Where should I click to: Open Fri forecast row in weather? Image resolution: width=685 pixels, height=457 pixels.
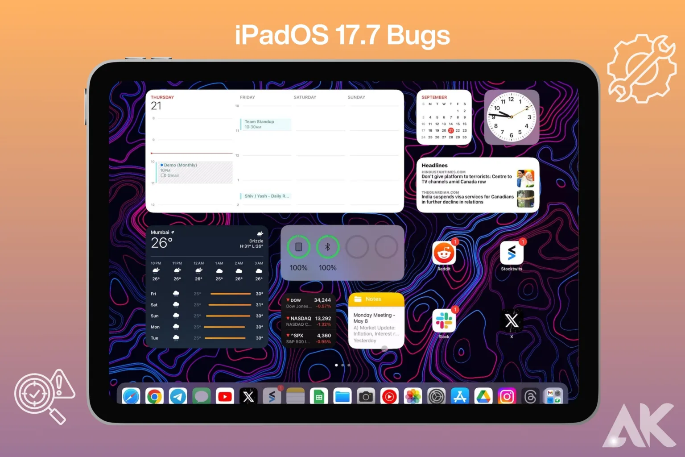pos(207,294)
